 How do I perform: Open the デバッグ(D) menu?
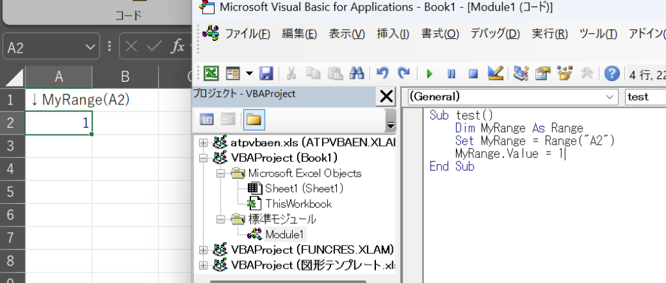[x=495, y=34]
